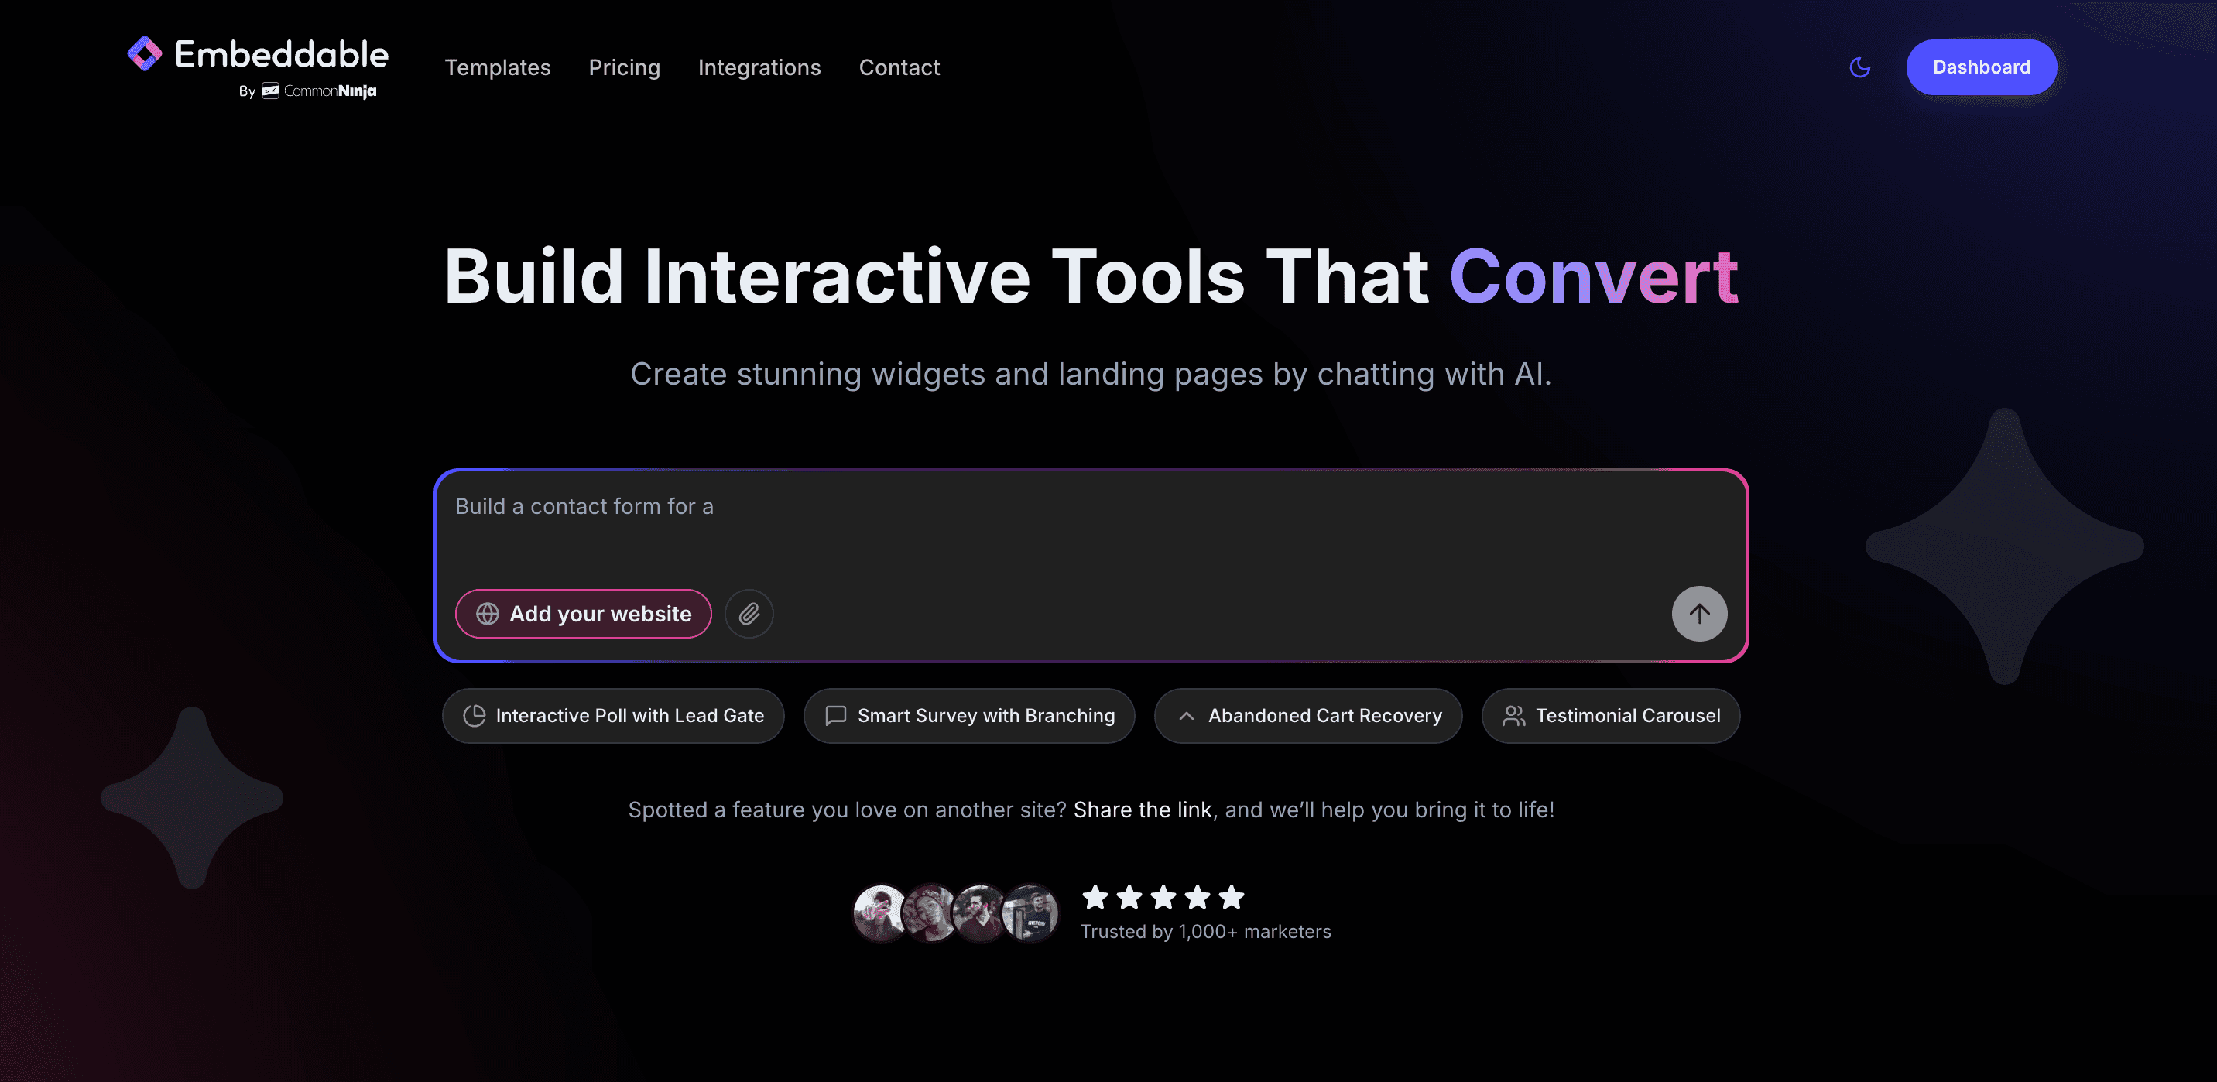Click the chat bubble icon on Smart Survey chip
This screenshot has width=2217, height=1082.
pyautogui.click(x=836, y=715)
